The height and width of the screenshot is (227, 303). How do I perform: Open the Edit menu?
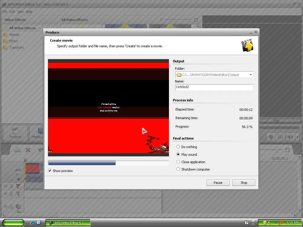pos(12,12)
